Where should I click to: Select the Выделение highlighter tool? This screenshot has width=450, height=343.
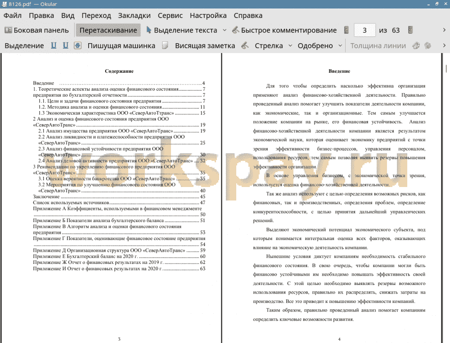coord(24,45)
